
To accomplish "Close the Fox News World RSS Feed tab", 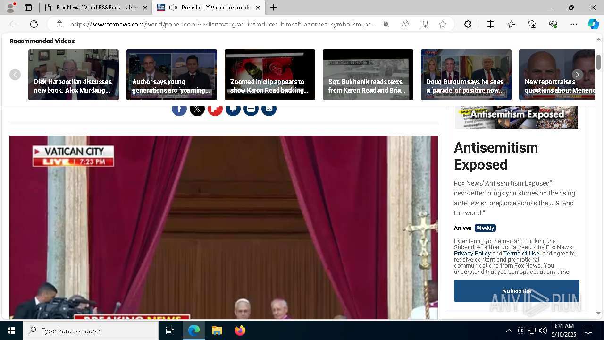I will tap(145, 8).
